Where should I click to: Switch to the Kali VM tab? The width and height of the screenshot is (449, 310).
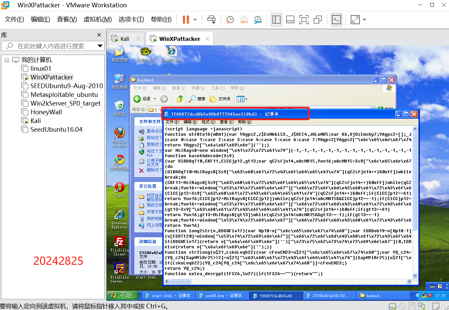pos(125,39)
